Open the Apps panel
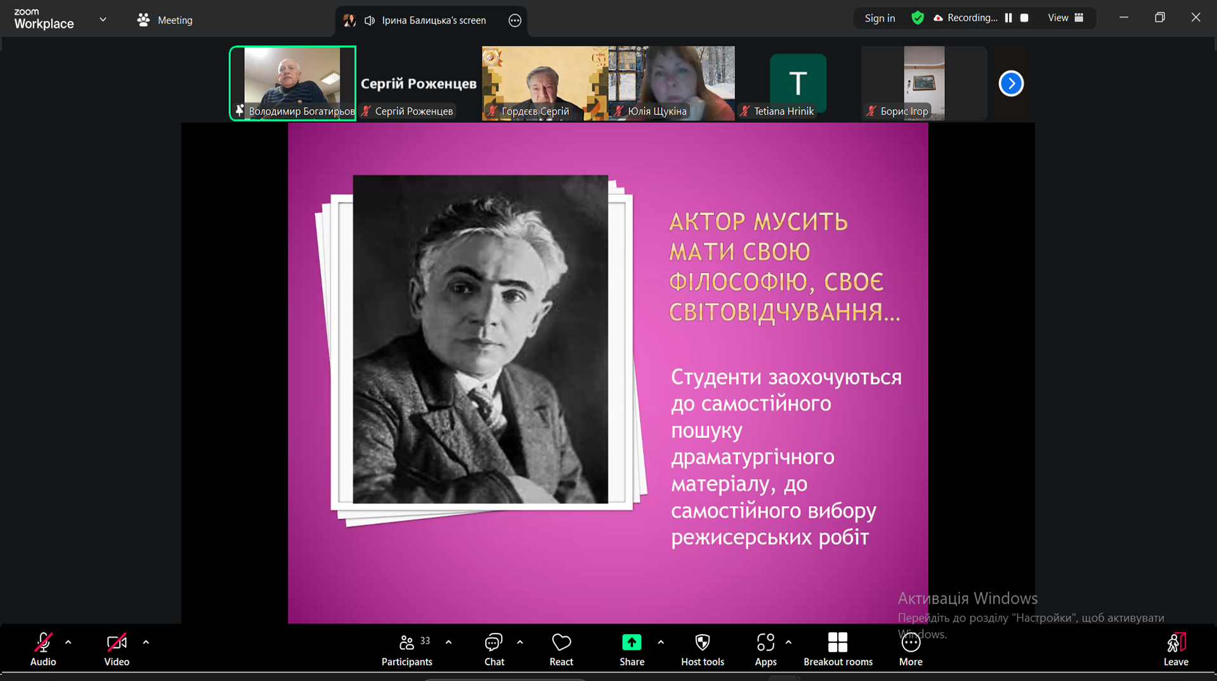The image size is (1217, 681). [765, 649]
